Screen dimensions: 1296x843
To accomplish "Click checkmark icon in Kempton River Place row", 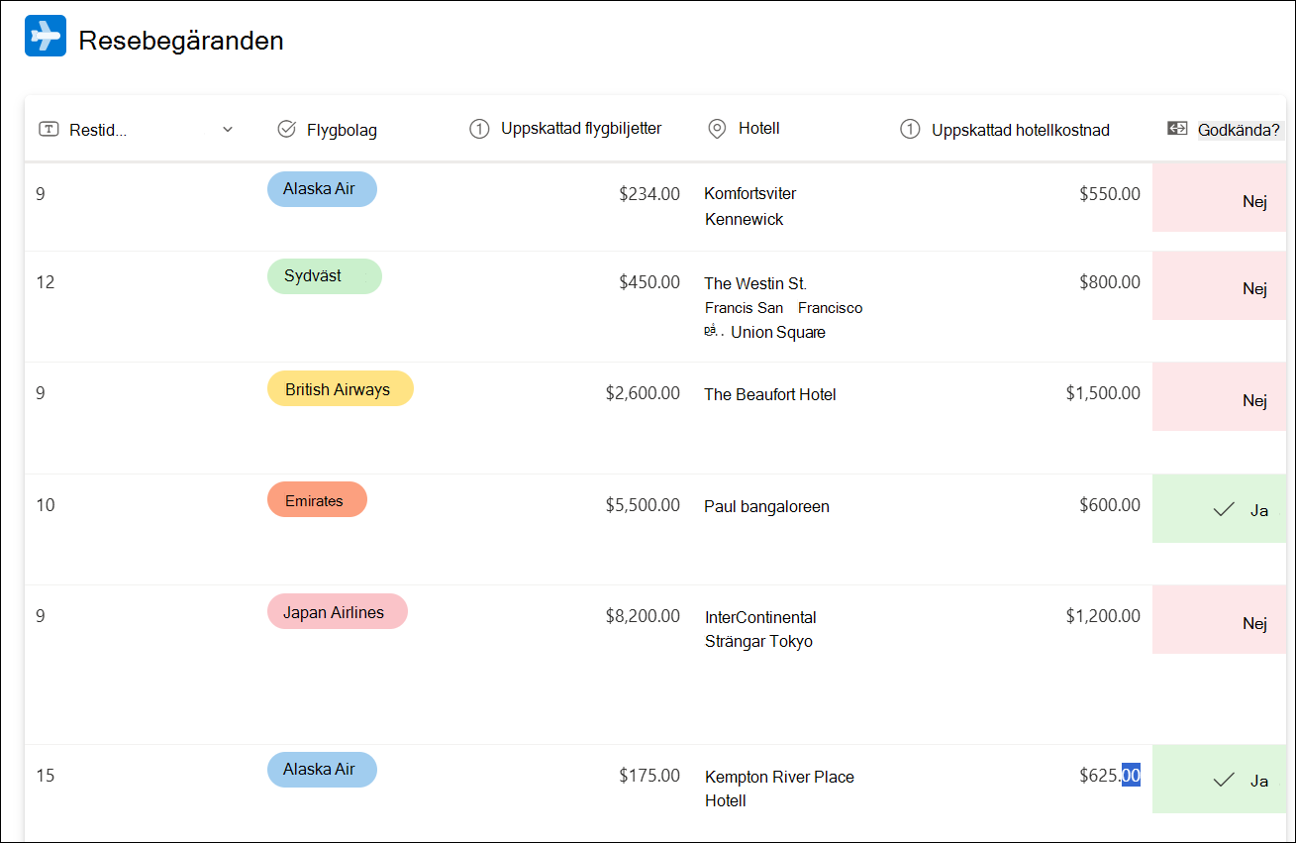I will tap(1224, 780).
